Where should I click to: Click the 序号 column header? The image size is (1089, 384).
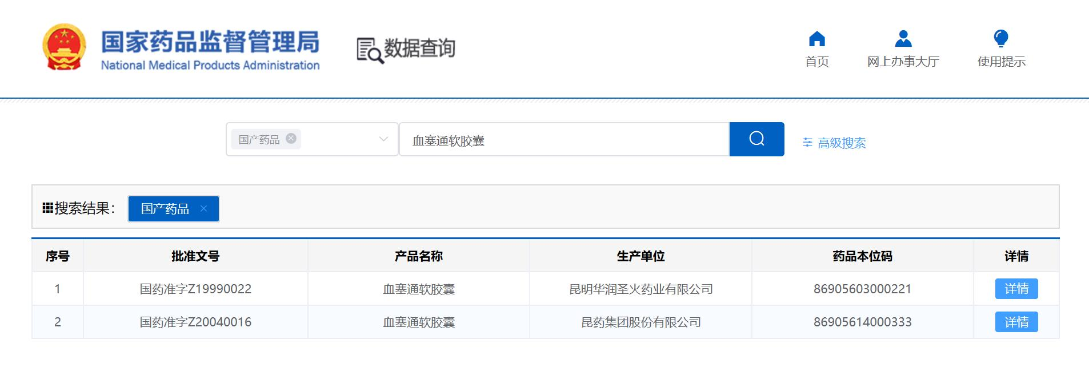[x=58, y=256]
